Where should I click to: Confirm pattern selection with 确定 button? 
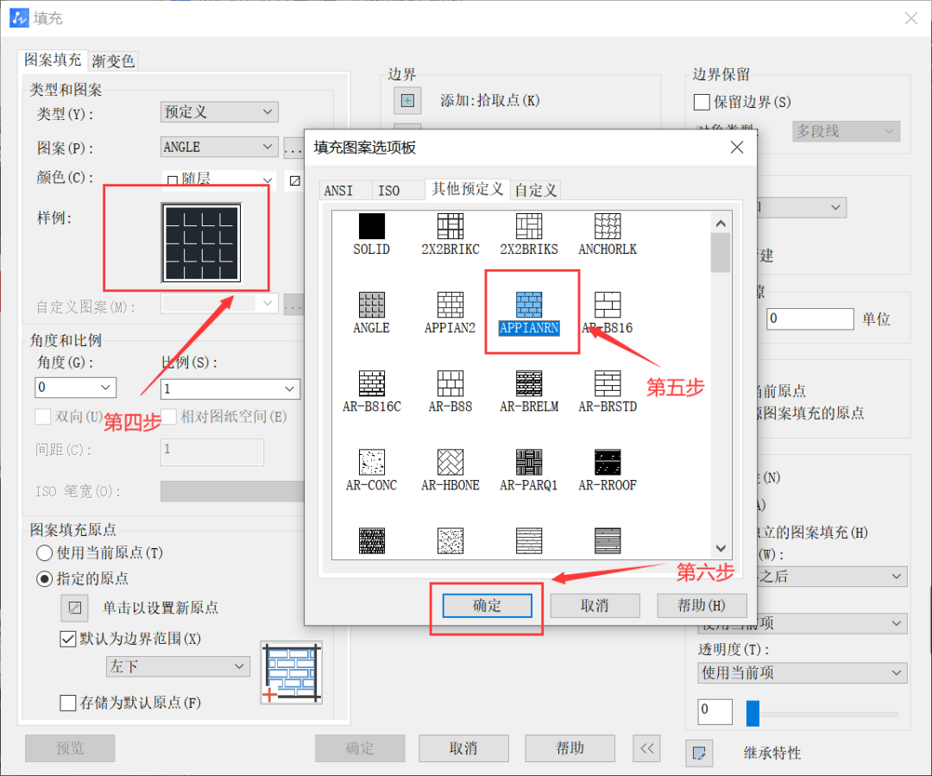486,605
